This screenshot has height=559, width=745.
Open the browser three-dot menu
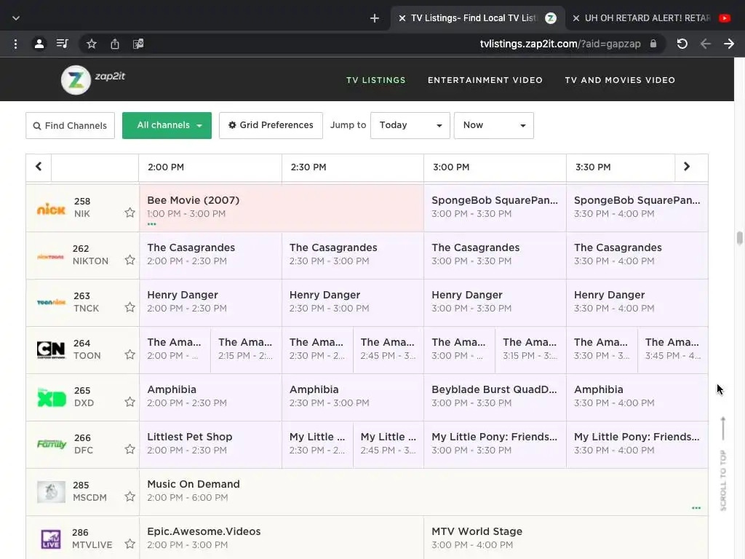tap(16, 44)
